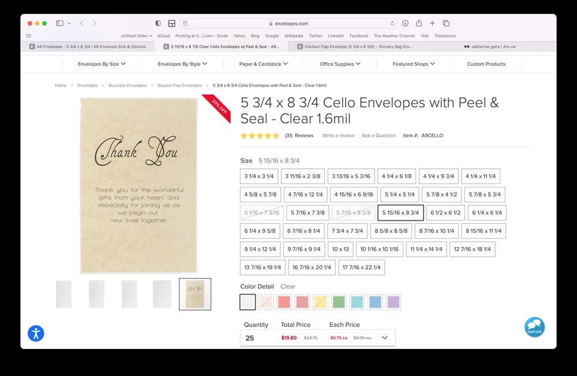Click the reader view icon in address bar
The width and height of the screenshot is (577, 376).
(185, 23)
